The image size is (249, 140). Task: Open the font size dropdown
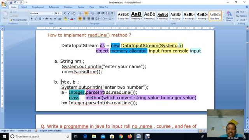61,13
